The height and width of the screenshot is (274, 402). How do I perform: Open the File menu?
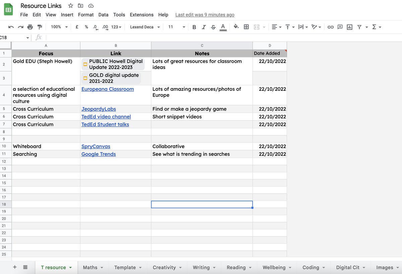[x=24, y=15]
